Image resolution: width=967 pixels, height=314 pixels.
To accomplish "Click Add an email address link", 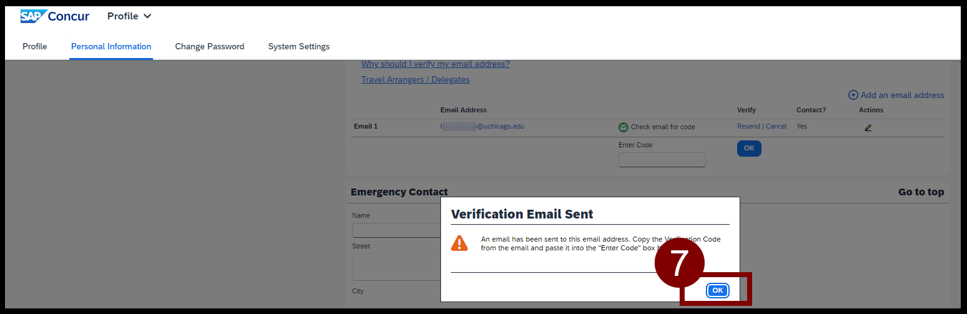I will click(x=902, y=95).
